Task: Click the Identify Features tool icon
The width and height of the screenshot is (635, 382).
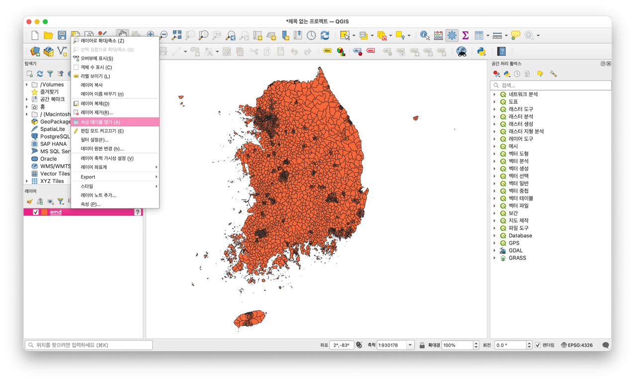Action: 424,35
